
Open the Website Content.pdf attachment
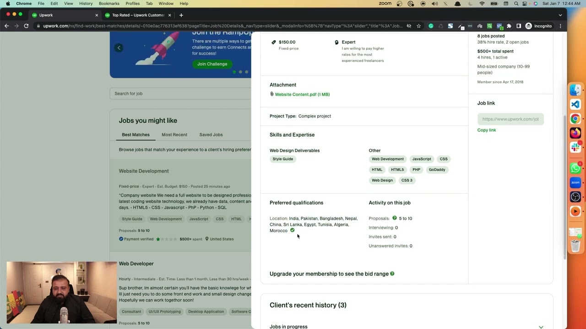302,94
